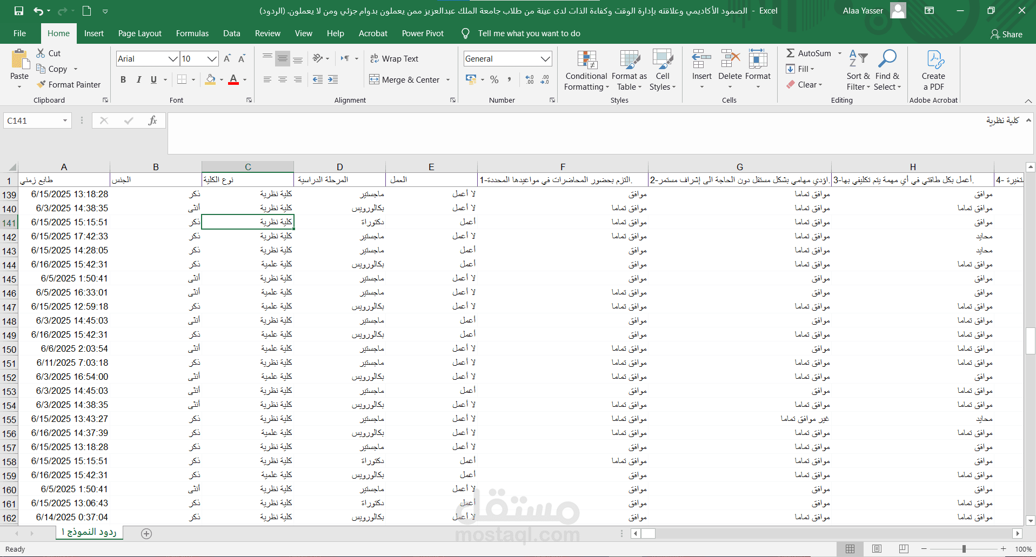This screenshot has width=1036, height=557.
Task: Select the ردود النموذج ١ sheet tab
Action: point(89,533)
